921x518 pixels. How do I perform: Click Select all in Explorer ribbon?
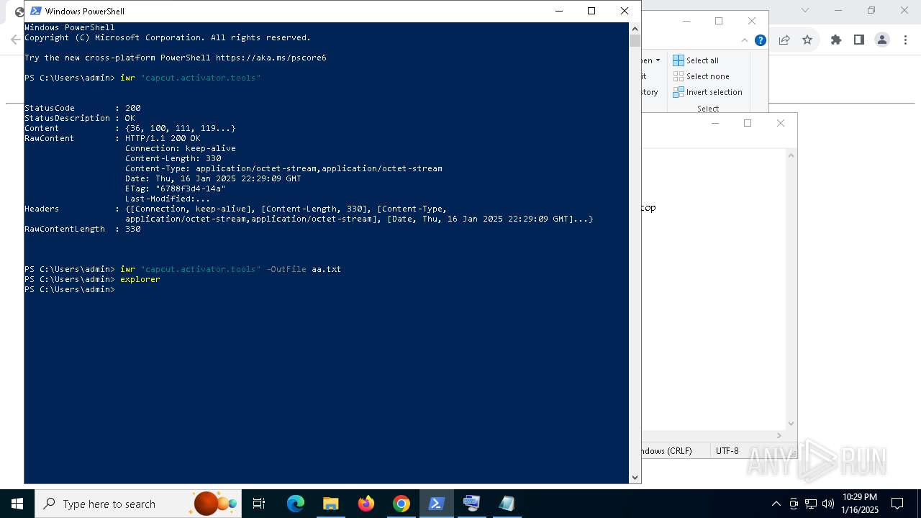(696, 60)
